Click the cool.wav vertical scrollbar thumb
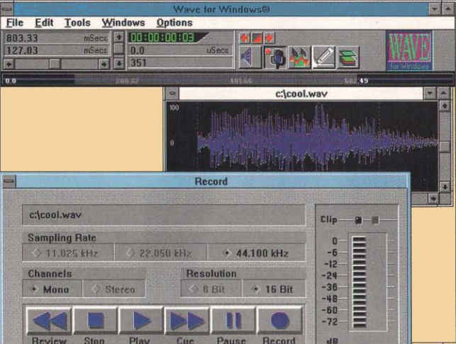This screenshot has width=456, height=344. [445, 147]
